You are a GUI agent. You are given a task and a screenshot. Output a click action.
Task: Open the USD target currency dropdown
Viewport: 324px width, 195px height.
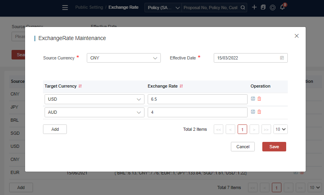(x=139, y=99)
